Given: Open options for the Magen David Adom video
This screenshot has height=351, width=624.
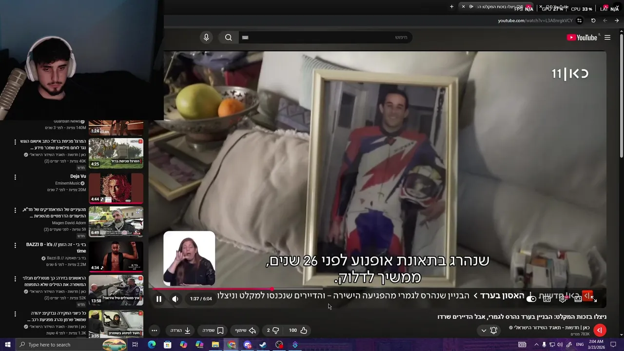Looking at the screenshot, I should (x=15, y=210).
